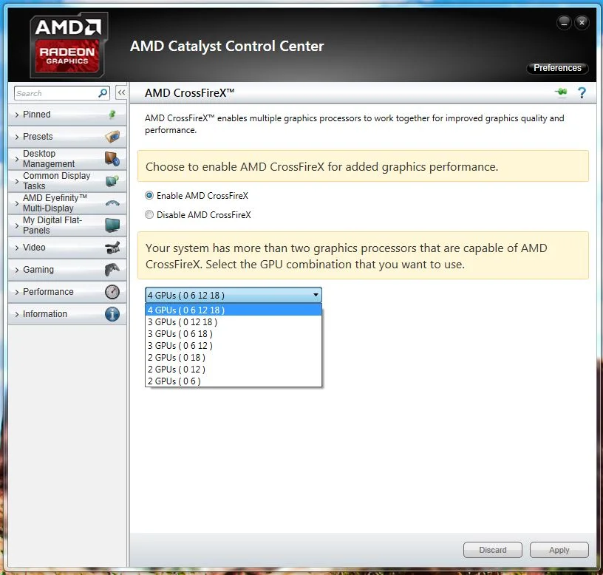
Task: Click the Apply button
Action: click(559, 550)
